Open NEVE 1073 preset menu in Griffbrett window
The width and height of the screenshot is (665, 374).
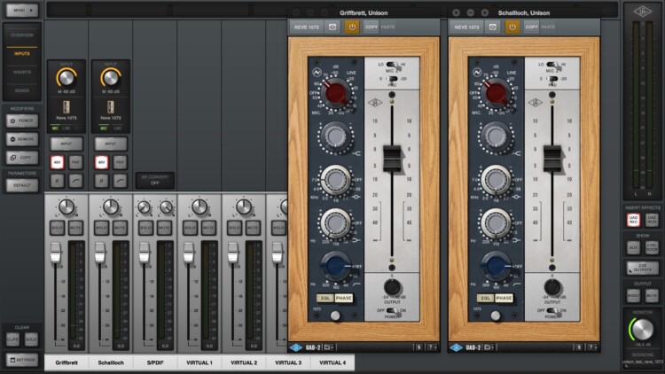(306, 27)
